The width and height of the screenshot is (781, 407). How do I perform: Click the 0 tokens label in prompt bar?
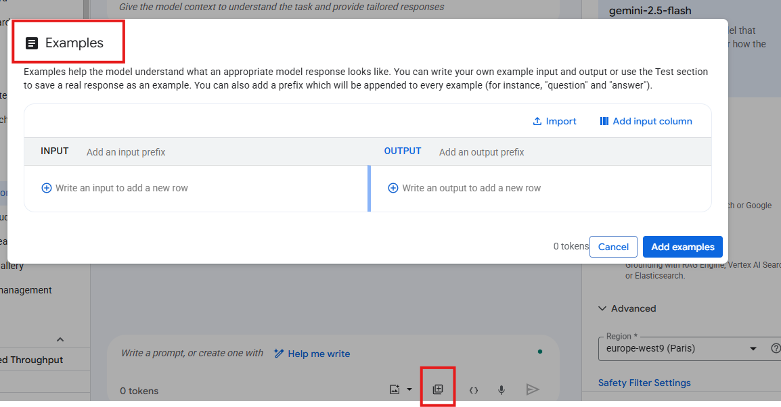(x=139, y=391)
